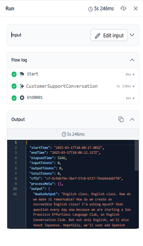Select the CustomerSupportConversation log entry

pos(73,86)
